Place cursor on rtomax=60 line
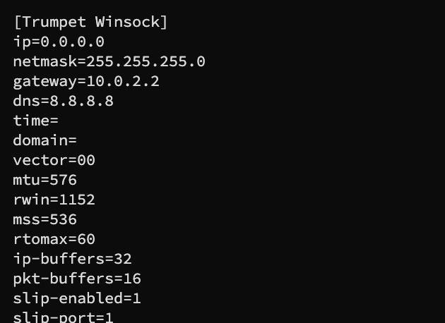 click(x=54, y=239)
